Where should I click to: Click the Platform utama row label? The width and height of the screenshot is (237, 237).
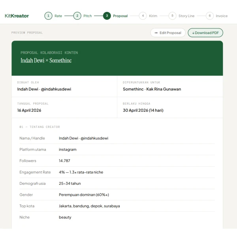tap(33, 149)
